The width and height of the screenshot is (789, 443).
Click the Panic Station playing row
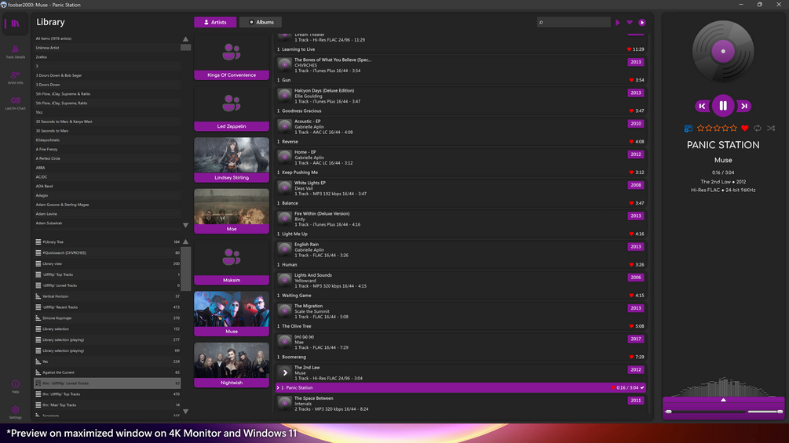(460, 388)
